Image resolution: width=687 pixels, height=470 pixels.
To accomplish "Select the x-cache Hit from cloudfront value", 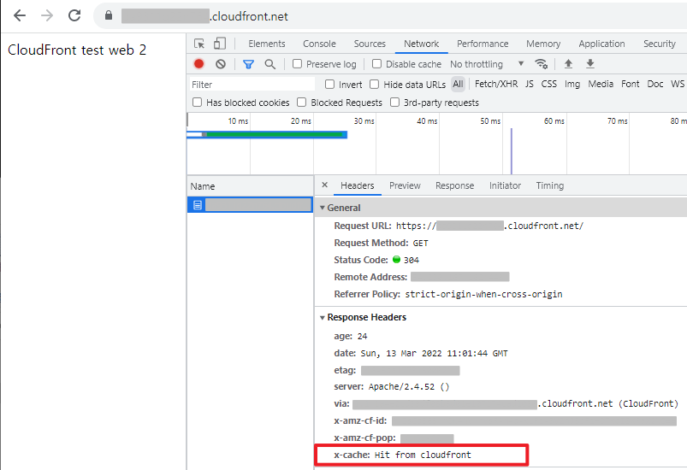I will [x=423, y=455].
